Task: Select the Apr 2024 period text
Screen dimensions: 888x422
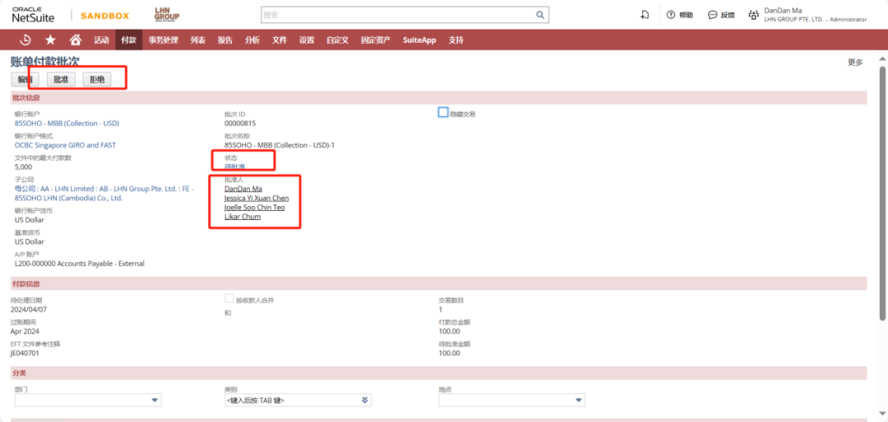Action: tap(25, 331)
